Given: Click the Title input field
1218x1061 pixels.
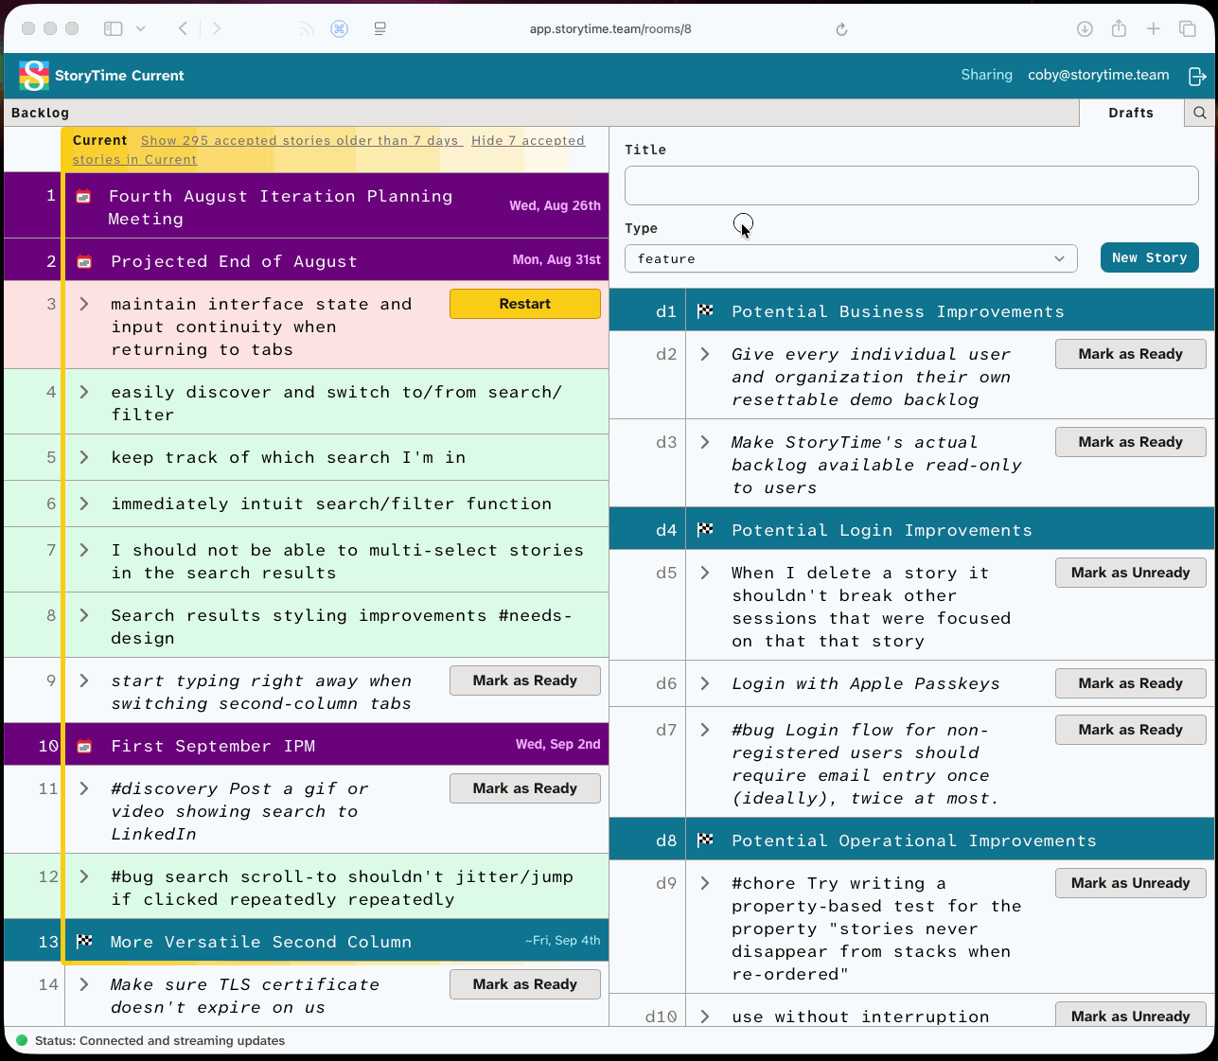Looking at the screenshot, I should click(911, 186).
